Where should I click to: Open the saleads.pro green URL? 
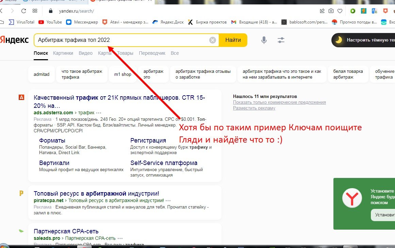click(47, 238)
